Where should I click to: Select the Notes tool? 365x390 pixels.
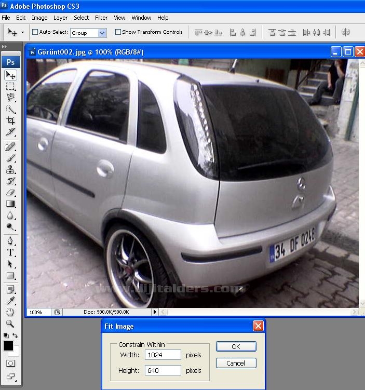[10, 290]
